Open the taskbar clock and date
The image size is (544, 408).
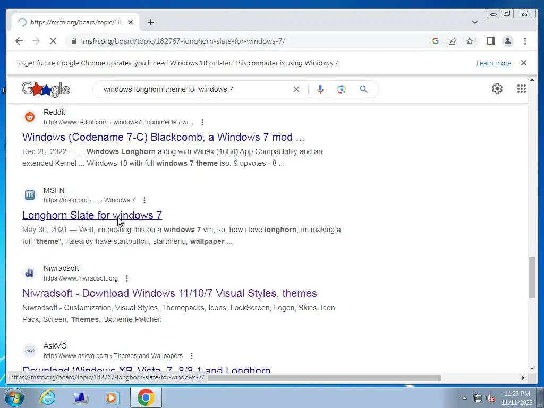coord(516,398)
